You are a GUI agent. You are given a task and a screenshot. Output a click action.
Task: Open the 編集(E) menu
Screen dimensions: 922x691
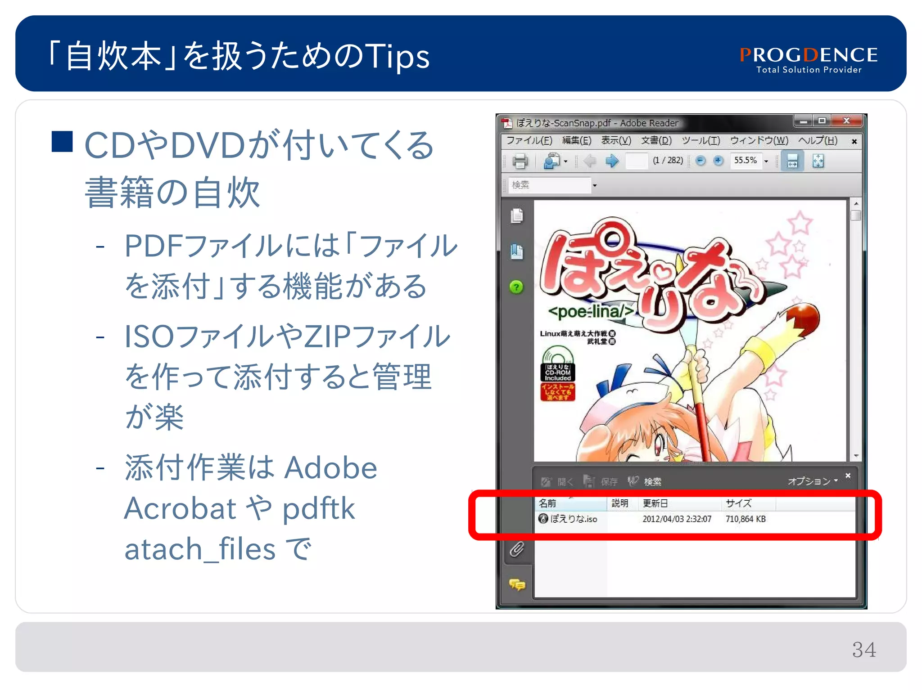[x=577, y=141]
